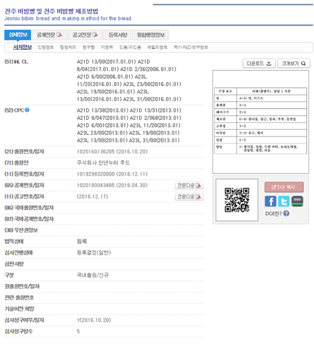Click PDF icon on 공고전문 tab

pyautogui.click(x=95, y=35)
